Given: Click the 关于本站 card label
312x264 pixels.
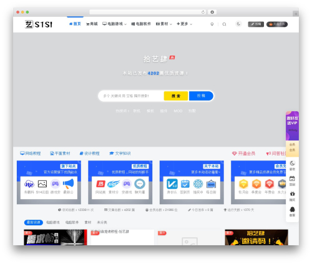Looking at the screenshot, I should pos(212,166).
